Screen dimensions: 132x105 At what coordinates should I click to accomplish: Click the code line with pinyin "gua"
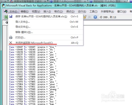click(33, 82)
